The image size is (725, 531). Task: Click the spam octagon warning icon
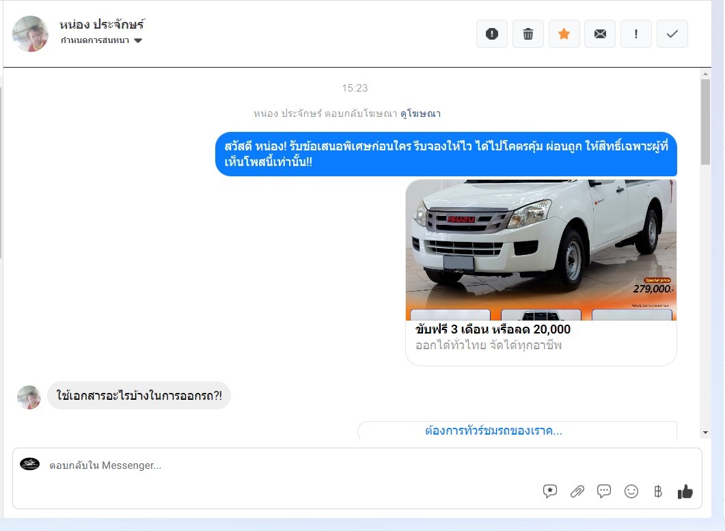492,34
